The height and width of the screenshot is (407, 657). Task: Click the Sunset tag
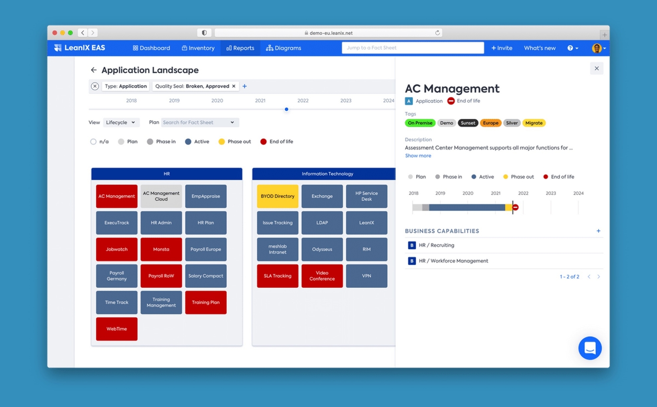(468, 123)
